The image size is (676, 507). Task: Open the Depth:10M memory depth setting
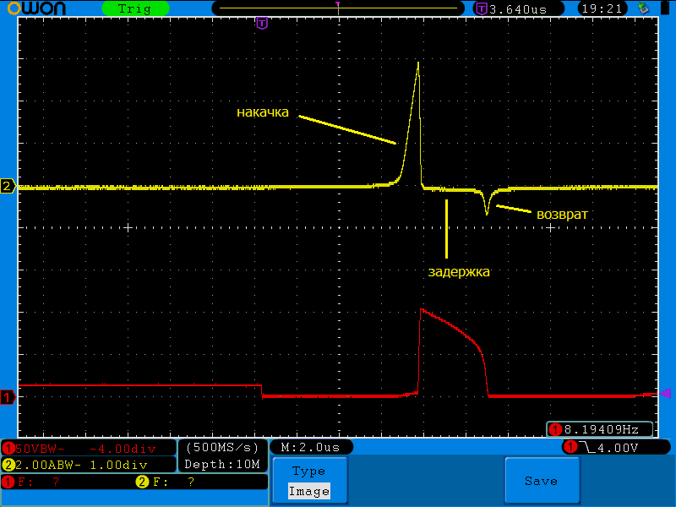(x=222, y=464)
